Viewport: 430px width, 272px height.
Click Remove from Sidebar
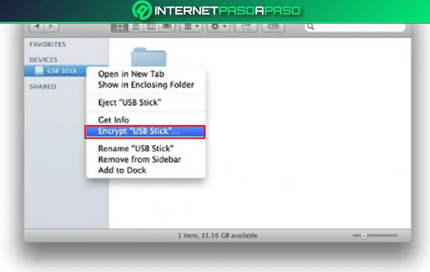[140, 159]
